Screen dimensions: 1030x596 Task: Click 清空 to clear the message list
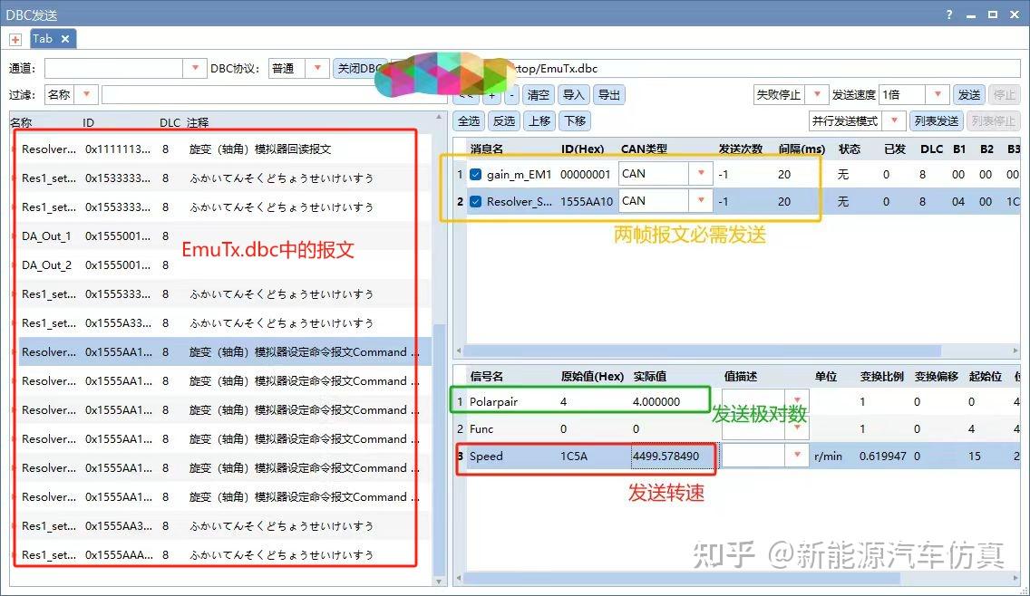click(538, 94)
